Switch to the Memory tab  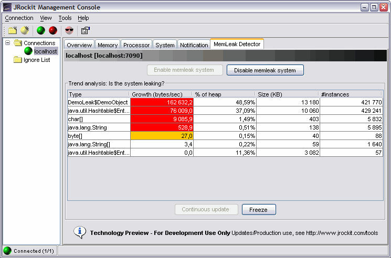pyautogui.click(x=108, y=45)
